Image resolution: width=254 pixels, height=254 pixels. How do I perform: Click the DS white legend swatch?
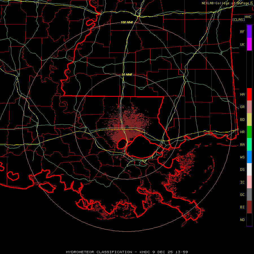pyautogui.click(x=249, y=169)
